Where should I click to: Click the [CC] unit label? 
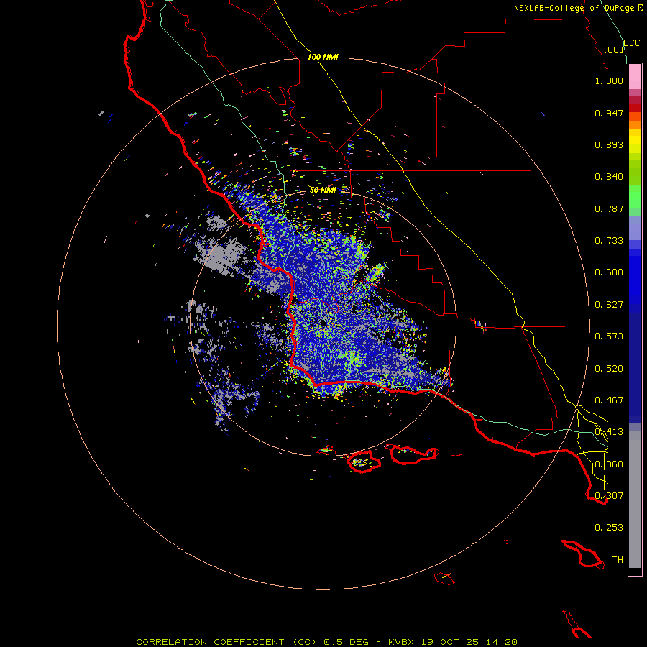[x=614, y=50]
